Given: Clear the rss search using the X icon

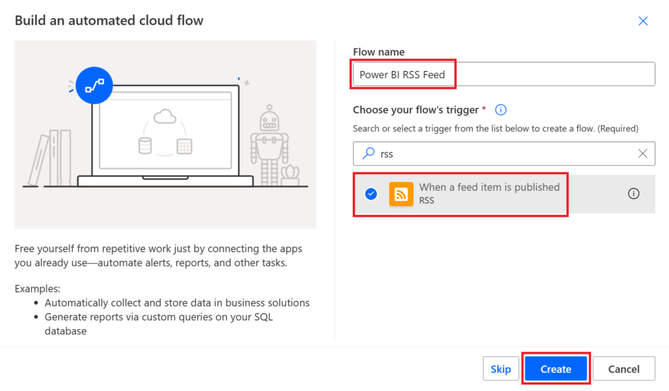Looking at the screenshot, I should pyautogui.click(x=644, y=153).
